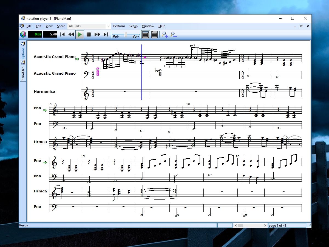
Task: Switch to page view layout icon
Action: 146,35
